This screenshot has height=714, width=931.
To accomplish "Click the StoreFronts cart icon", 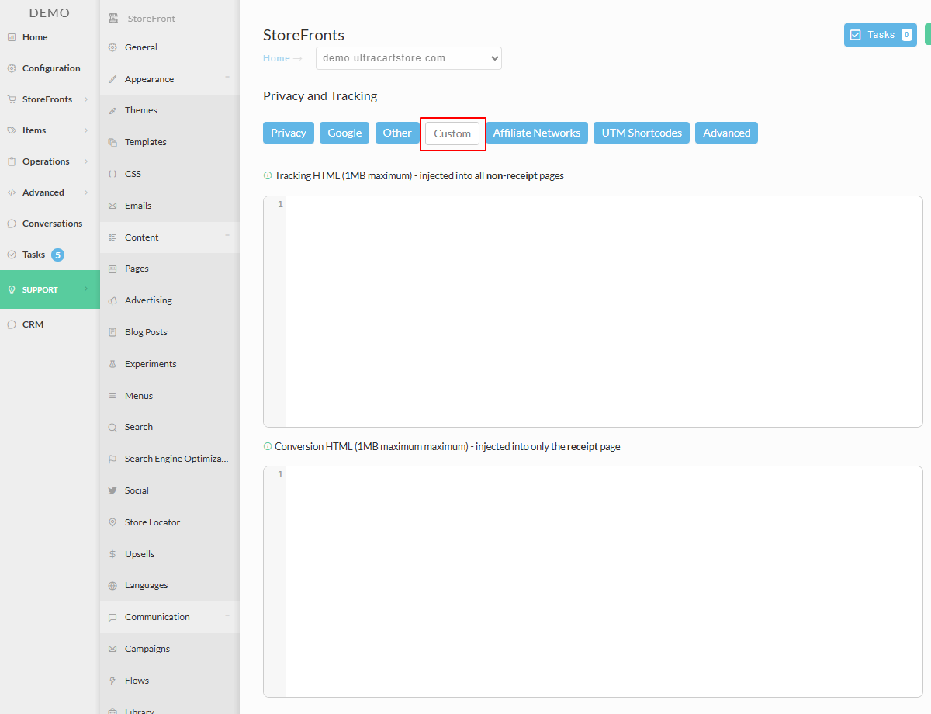I will (x=12, y=99).
